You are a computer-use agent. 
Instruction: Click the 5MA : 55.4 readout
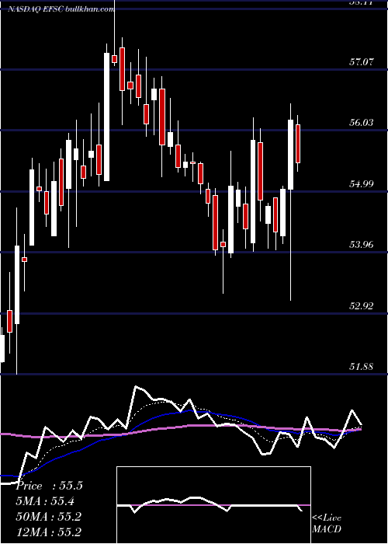(45, 501)
